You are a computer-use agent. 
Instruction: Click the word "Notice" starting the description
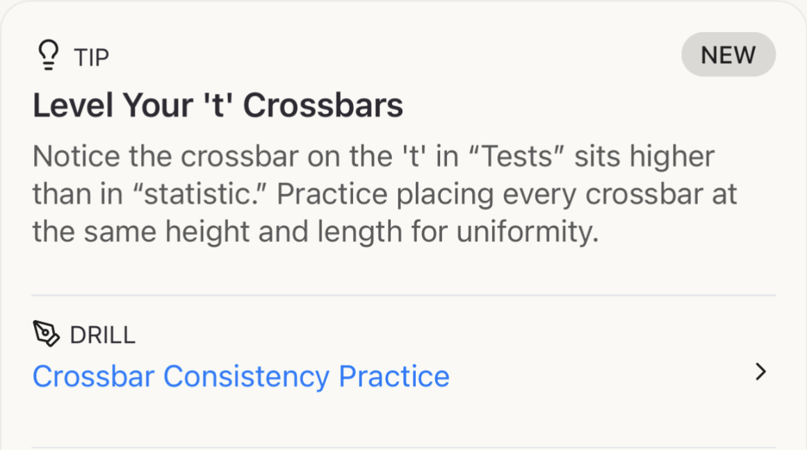pyautogui.click(x=77, y=157)
